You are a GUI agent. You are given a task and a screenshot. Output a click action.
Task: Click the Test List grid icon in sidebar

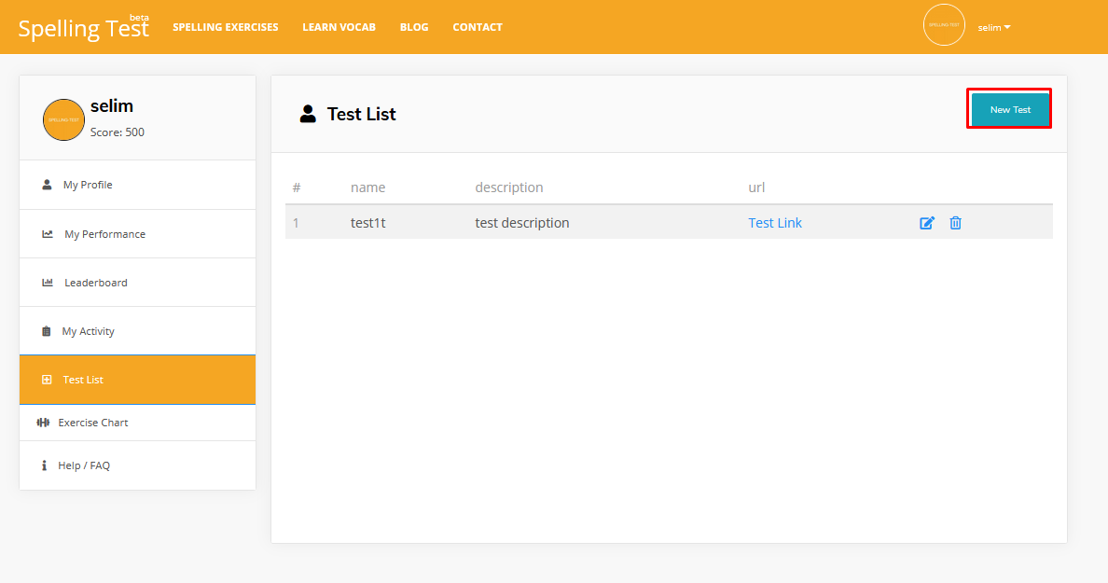click(x=47, y=380)
